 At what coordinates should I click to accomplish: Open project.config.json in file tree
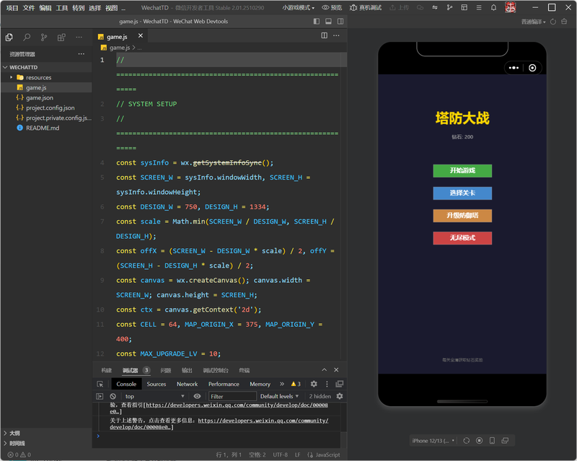pos(50,108)
